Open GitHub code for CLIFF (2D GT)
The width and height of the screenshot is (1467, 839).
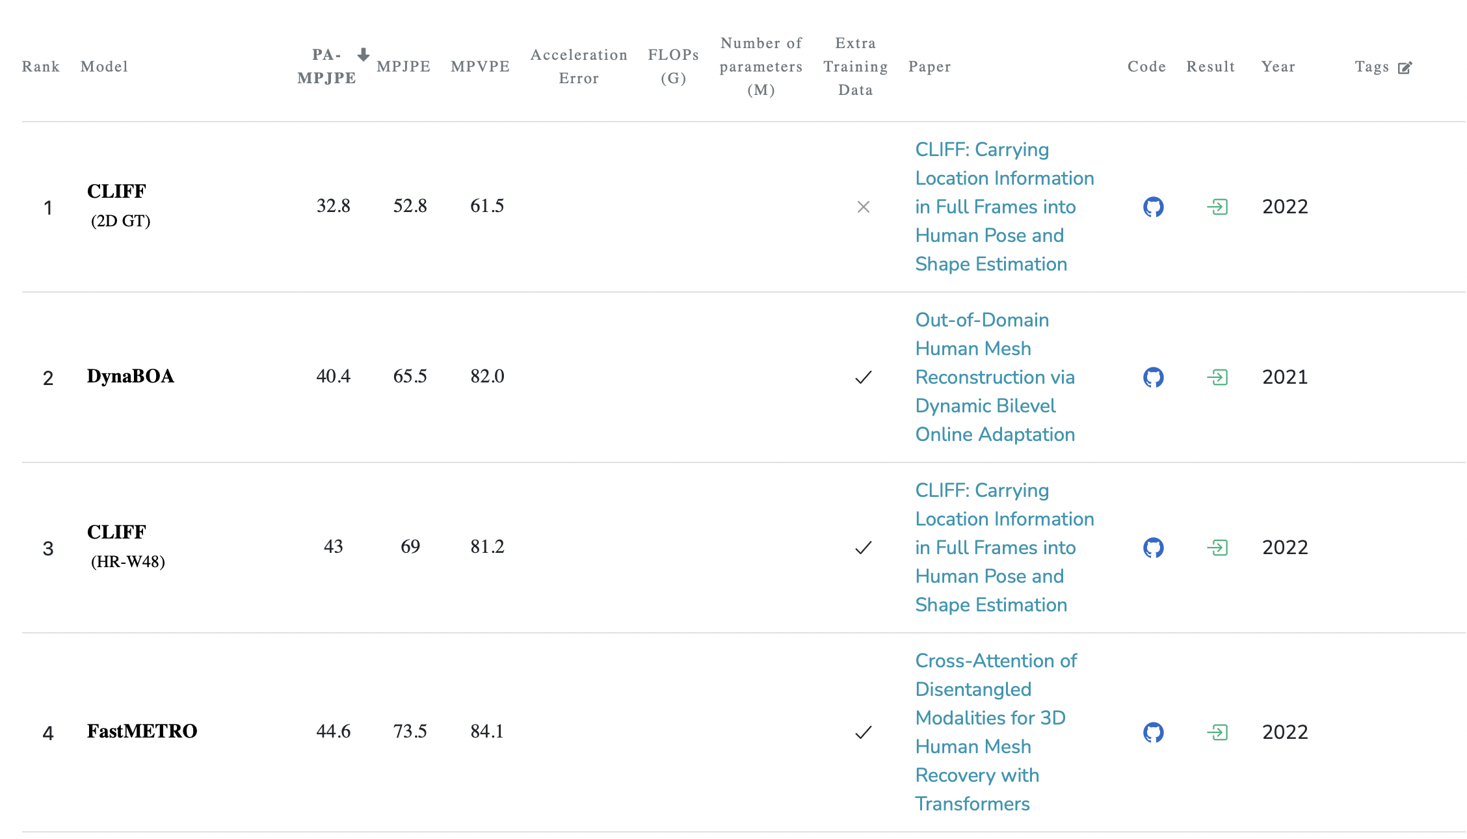[1153, 207]
